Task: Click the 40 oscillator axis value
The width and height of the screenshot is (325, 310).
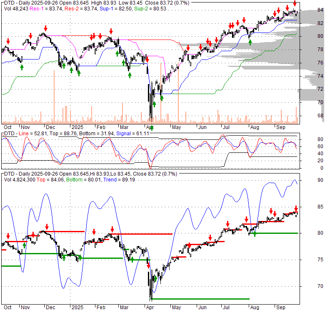Action: pos(320,154)
